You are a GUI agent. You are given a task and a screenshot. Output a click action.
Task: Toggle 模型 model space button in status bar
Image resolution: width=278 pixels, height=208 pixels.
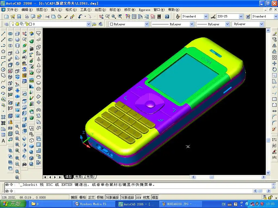pyautogui.click(x=155, y=197)
